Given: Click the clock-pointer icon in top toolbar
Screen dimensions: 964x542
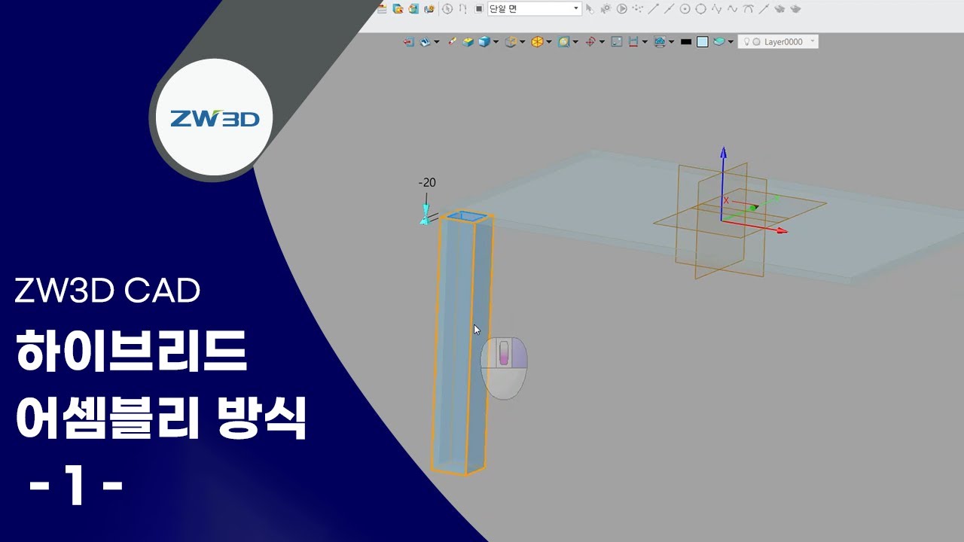Looking at the screenshot, I should click(x=447, y=9).
